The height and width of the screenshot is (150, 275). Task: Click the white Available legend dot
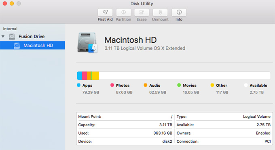point(246,85)
